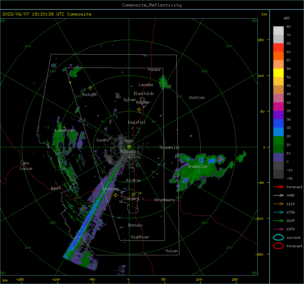This screenshot has height=284, width=304.
Task: Click the 60 dBZ orange color swatch
Action: (x=278, y=56)
